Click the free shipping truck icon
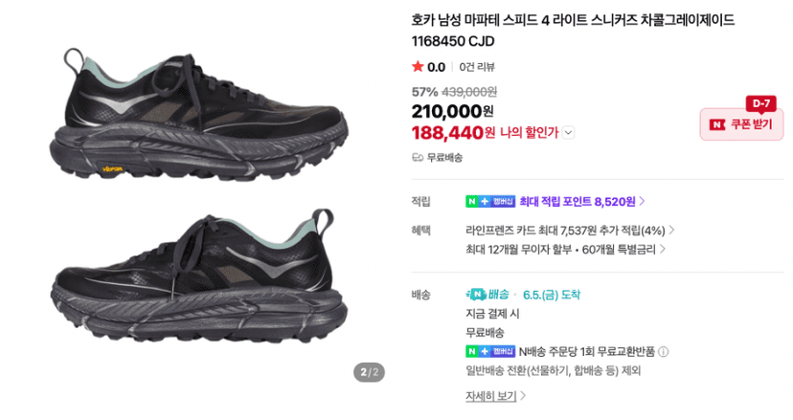The width and height of the screenshot is (793, 420). point(418,158)
